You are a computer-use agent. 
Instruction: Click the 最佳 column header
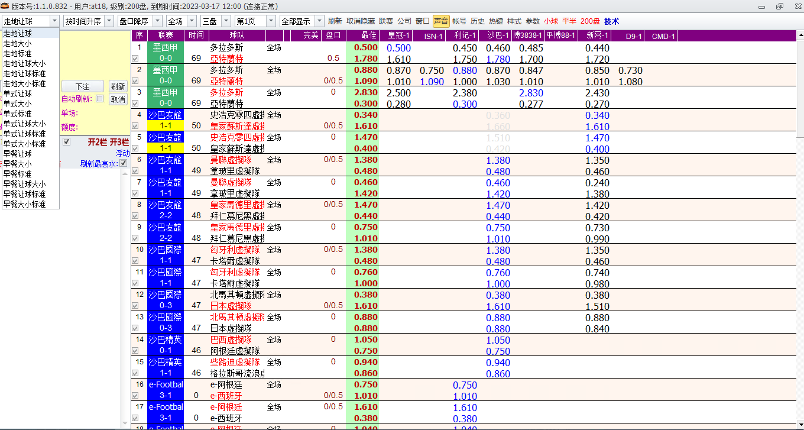click(363, 35)
